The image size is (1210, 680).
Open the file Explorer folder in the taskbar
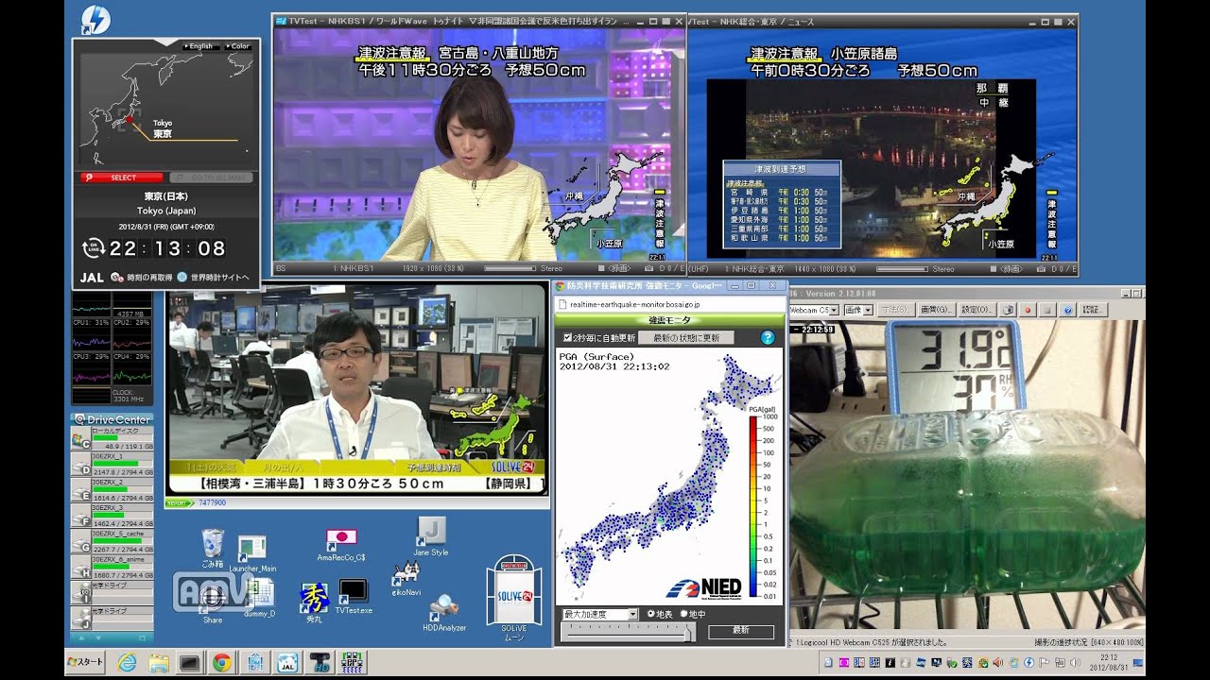[159, 662]
